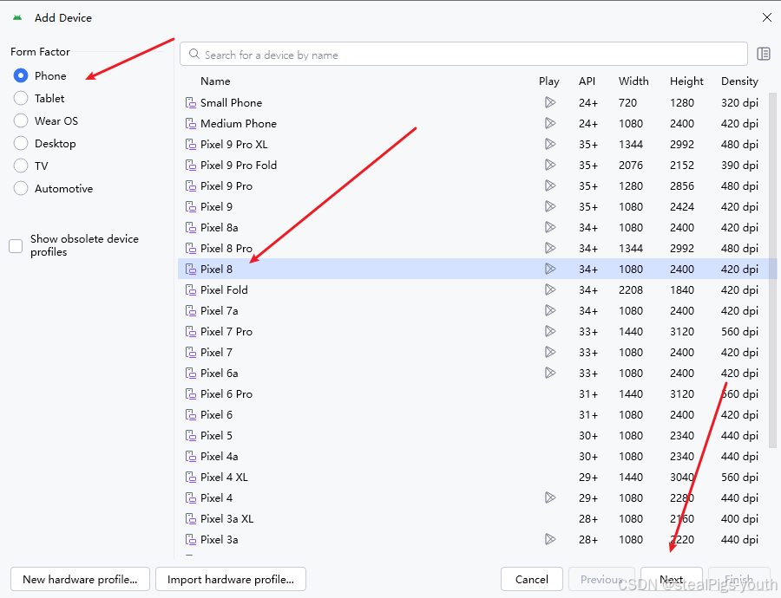The image size is (781, 598).
Task: Click the 390 dpi density value
Action: (x=739, y=166)
